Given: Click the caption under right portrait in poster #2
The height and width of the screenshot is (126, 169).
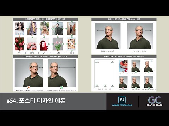Looking at the screenshot, I should point(140,51).
